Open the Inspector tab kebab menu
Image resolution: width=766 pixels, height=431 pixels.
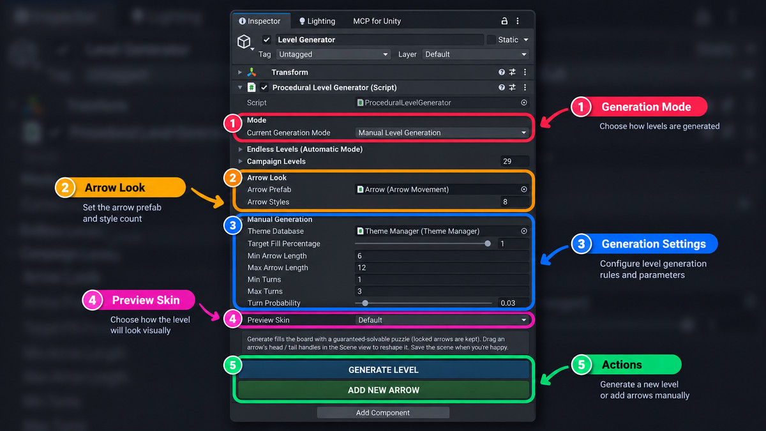pyautogui.click(x=518, y=21)
